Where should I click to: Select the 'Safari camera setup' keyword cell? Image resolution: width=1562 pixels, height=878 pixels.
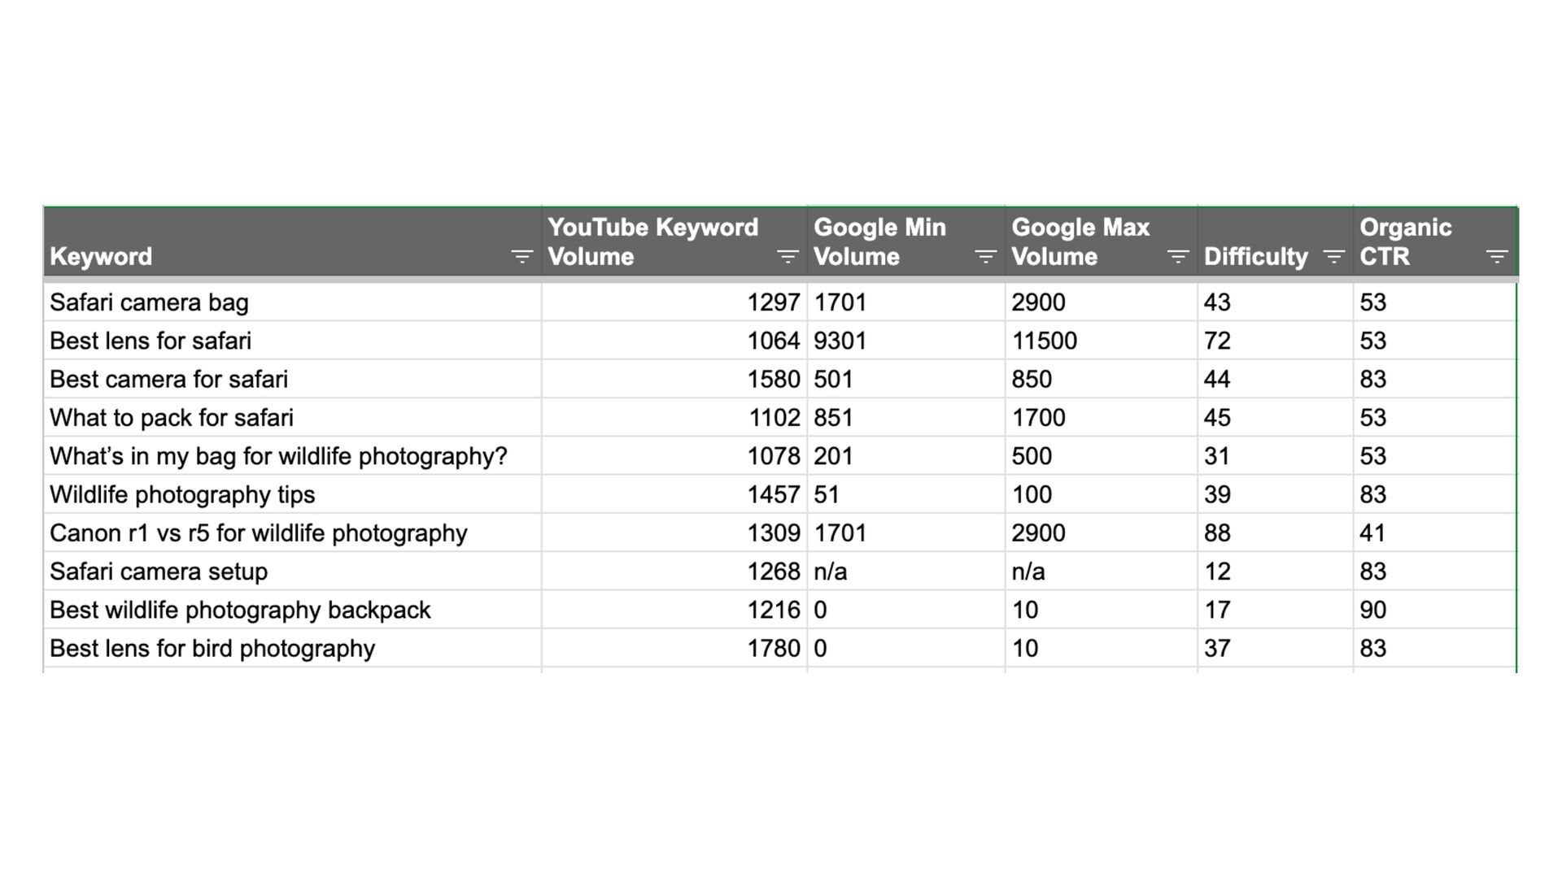pos(159,572)
